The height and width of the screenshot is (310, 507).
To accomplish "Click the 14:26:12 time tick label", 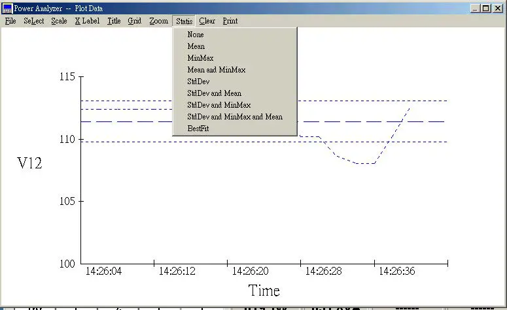I will (x=177, y=271).
